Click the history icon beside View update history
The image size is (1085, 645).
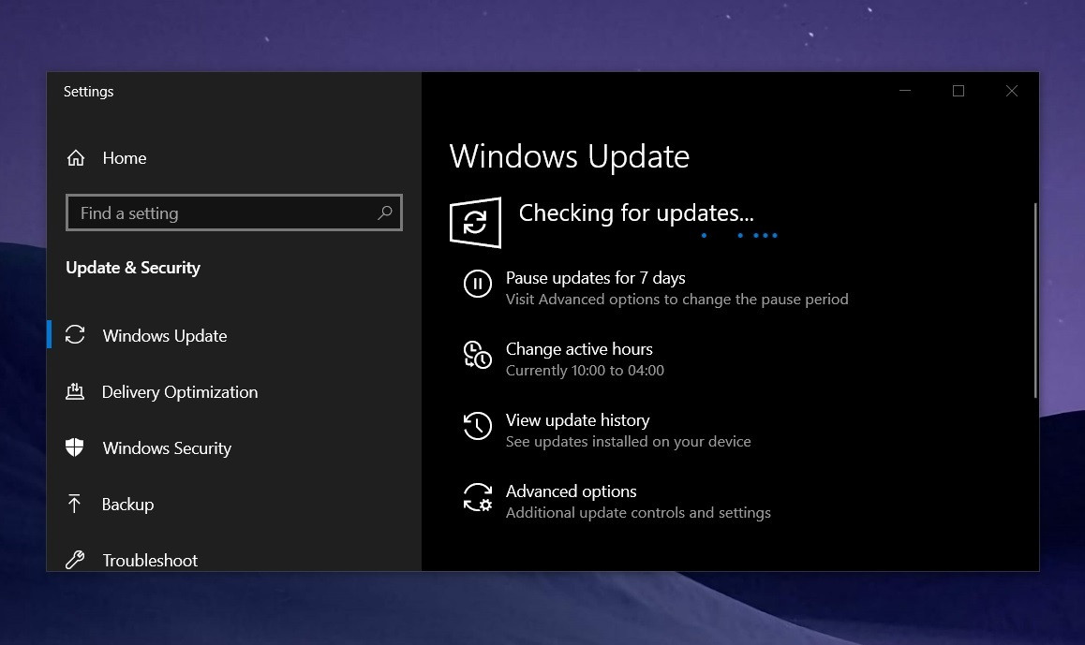(478, 427)
